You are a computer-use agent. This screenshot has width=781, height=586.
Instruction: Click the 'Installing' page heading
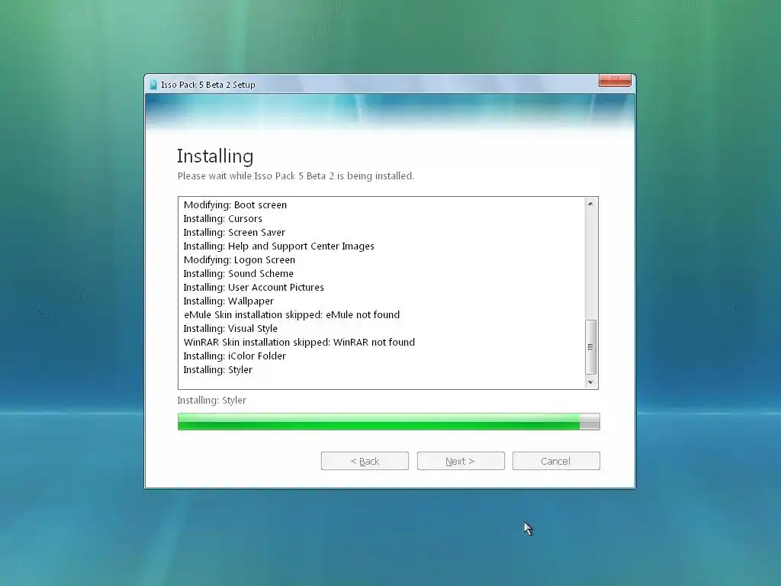coord(215,156)
